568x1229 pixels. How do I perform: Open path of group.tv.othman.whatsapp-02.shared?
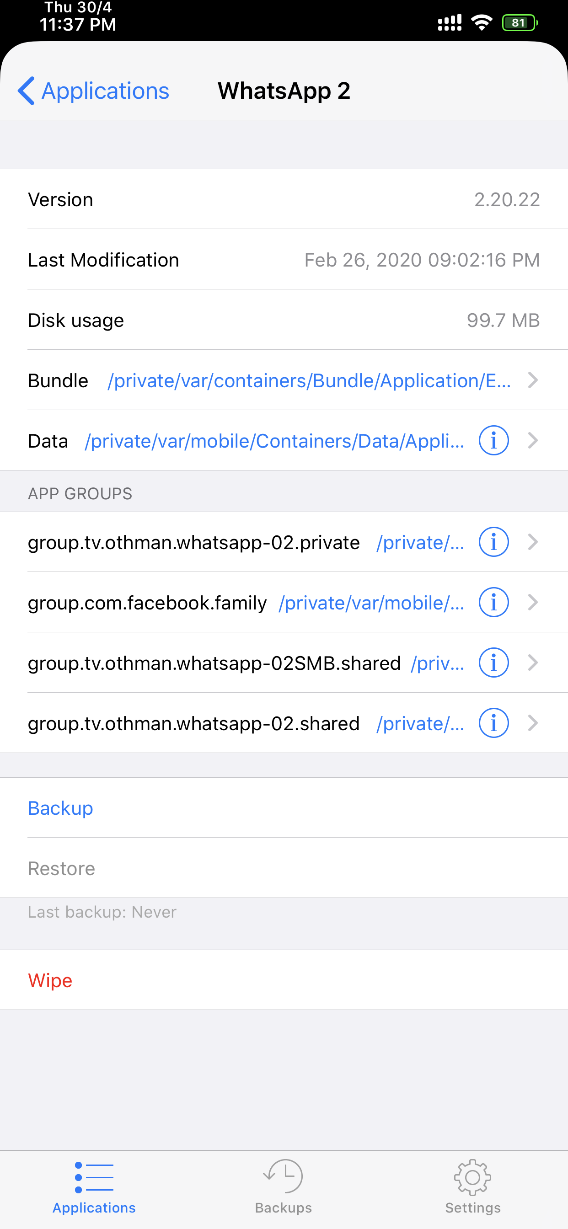pyautogui.click(x=420, y=724)
